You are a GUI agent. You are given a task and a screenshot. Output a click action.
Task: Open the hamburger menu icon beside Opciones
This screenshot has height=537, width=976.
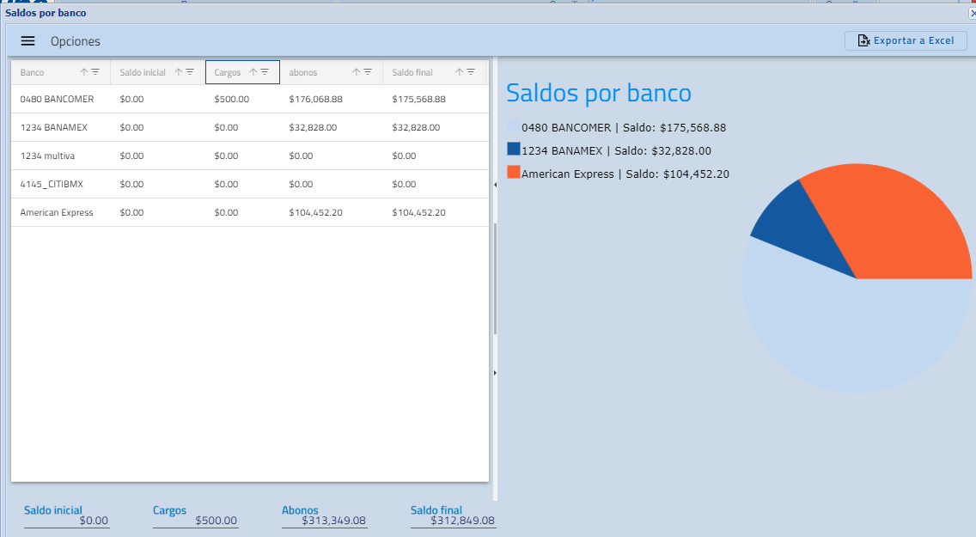click(27, 40)
